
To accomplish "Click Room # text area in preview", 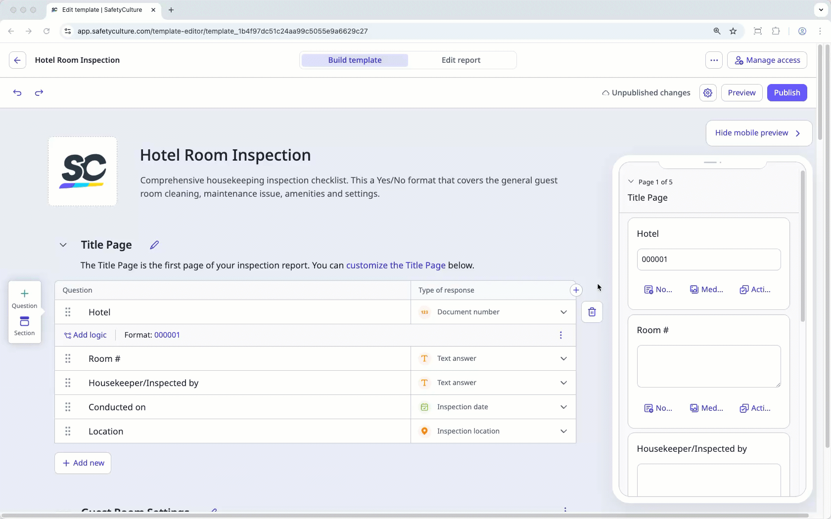I will [709, 366].
